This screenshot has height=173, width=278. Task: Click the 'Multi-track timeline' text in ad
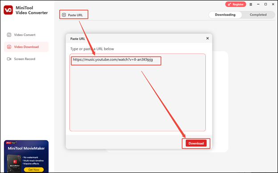(x=33, y=161)
